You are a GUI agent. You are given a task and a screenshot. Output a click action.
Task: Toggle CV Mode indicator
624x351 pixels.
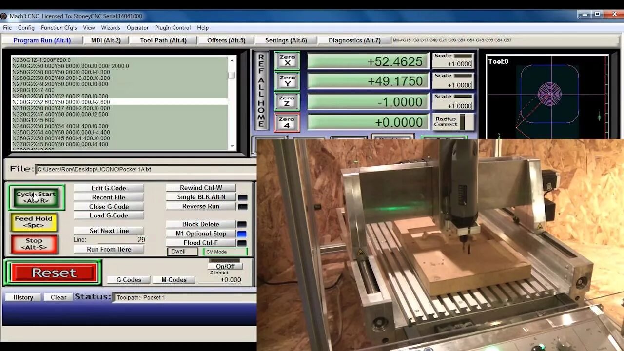pyautogui.click(x=226, y=252)
